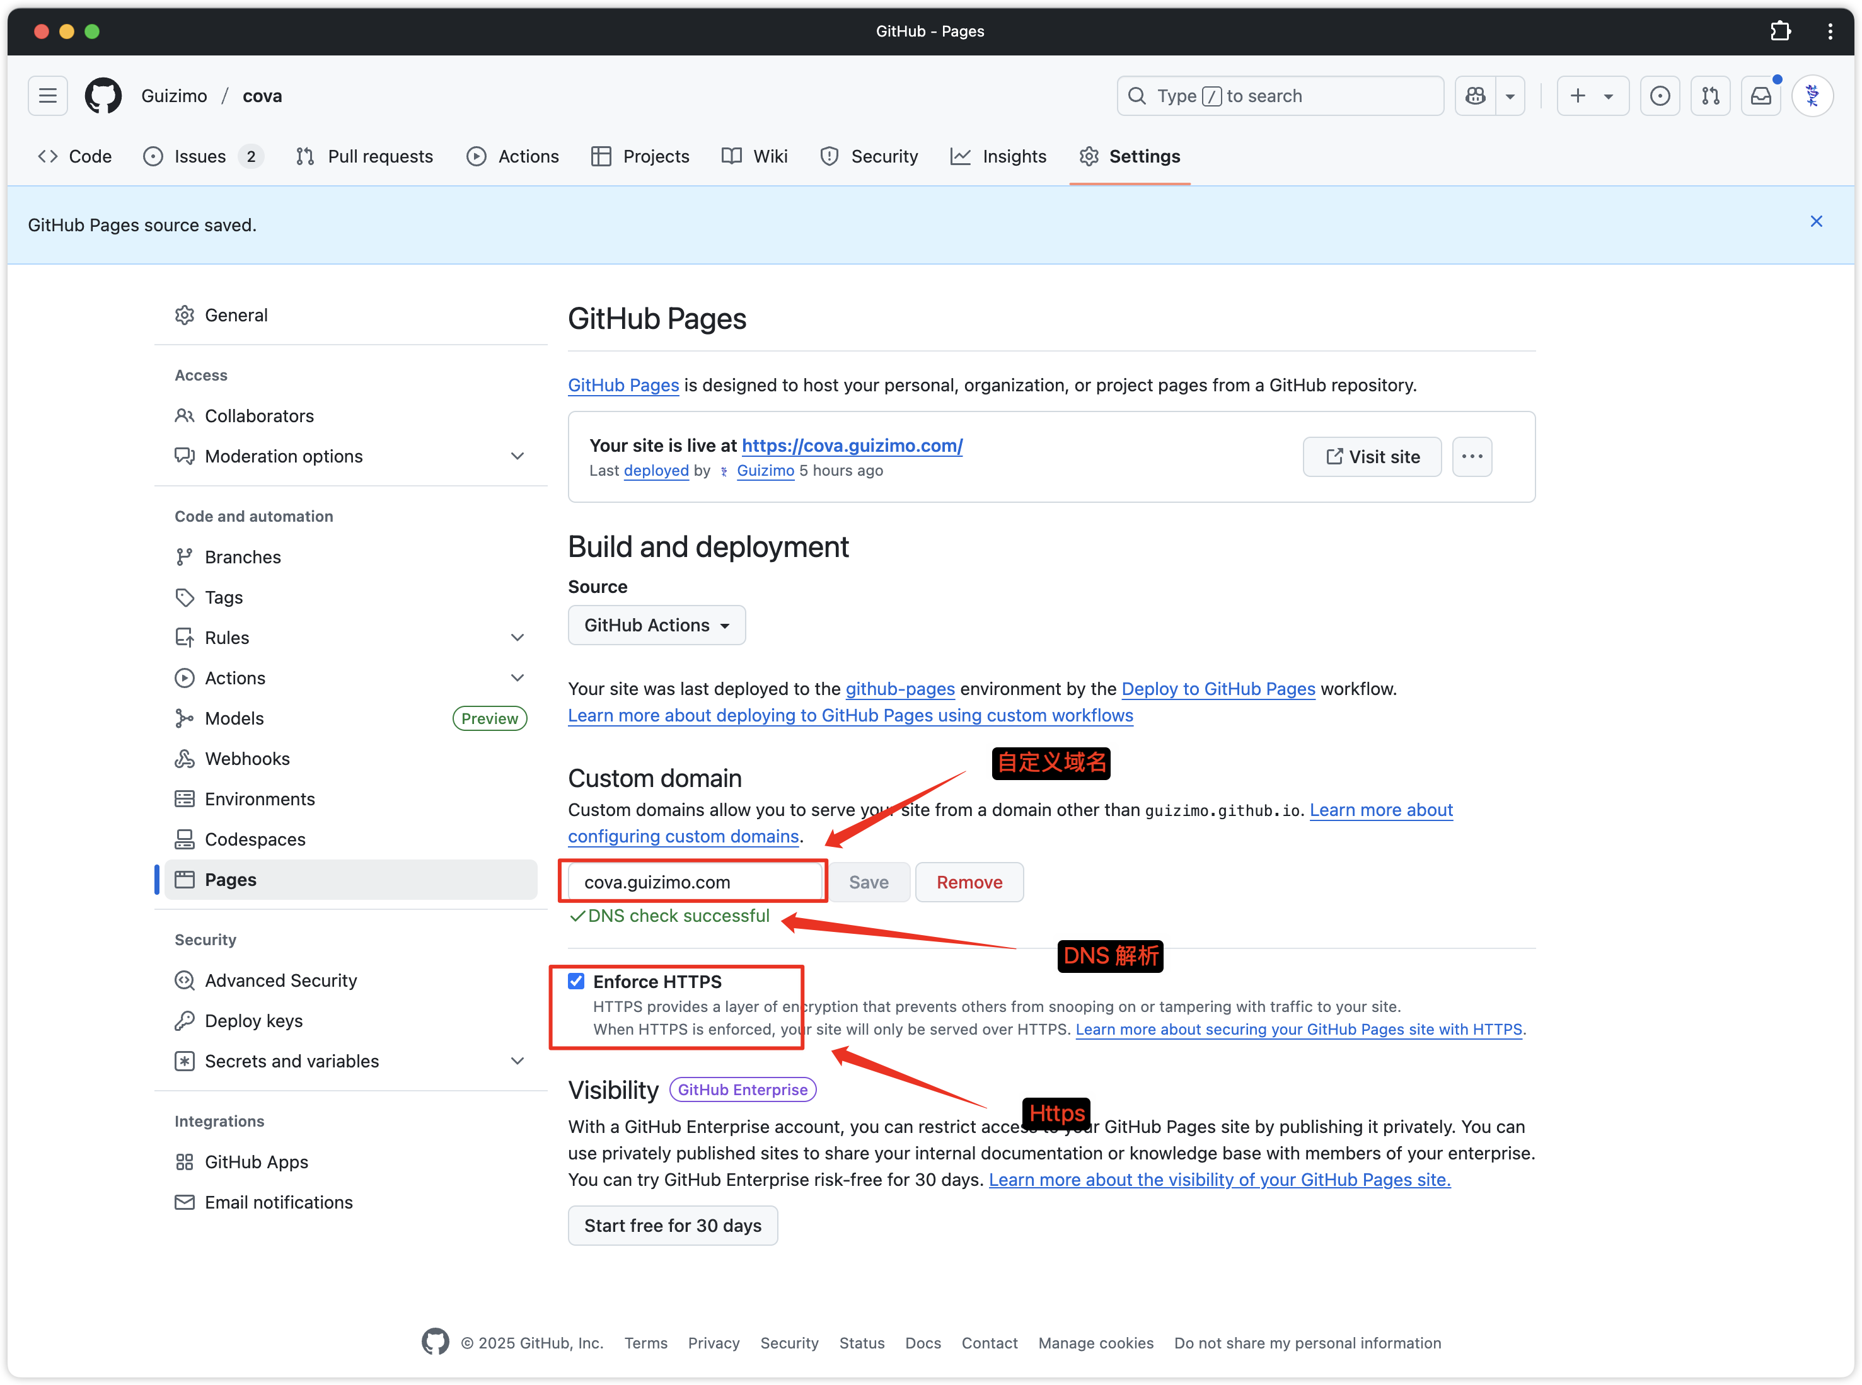Click Start free for 30 days

coord(673,1226)
